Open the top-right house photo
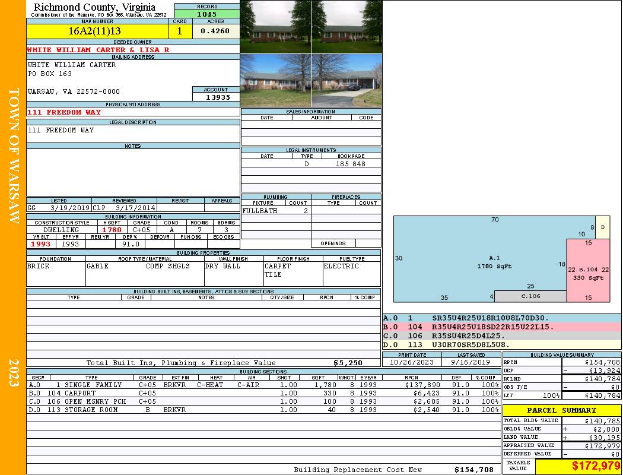This screenshot has height=475, width=623. (347, 27)
